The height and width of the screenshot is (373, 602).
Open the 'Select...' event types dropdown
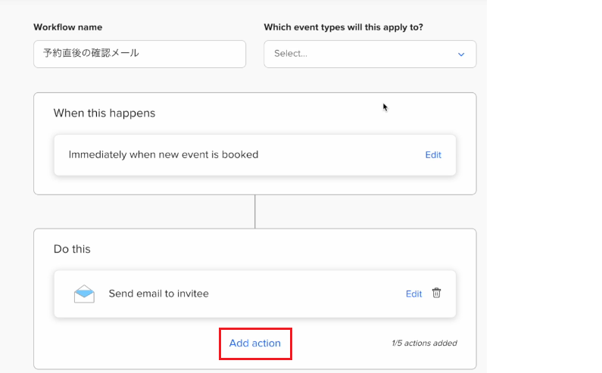(370, 54)
